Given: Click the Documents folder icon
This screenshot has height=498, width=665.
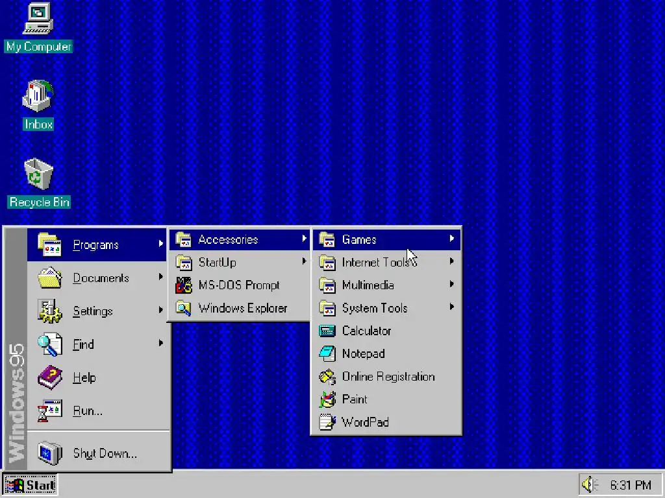Looking at the screenshot, I should click(x=49, y=278).
